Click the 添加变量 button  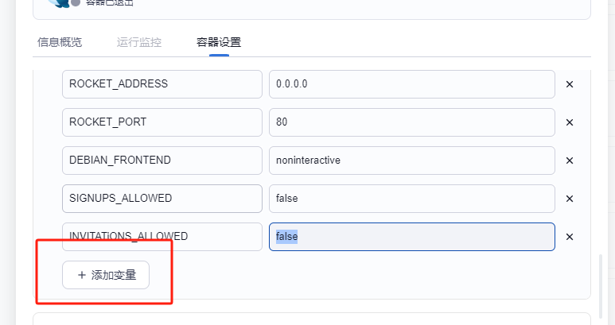coord(106,275)
